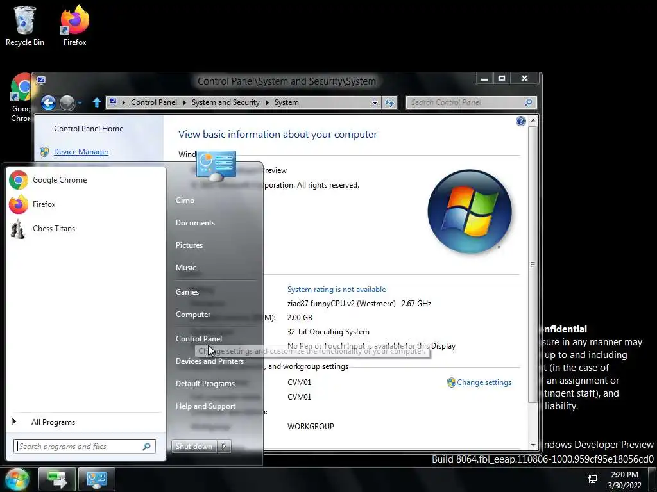Open Pictures from Start menu
The image size is (657, 492).
189,245
